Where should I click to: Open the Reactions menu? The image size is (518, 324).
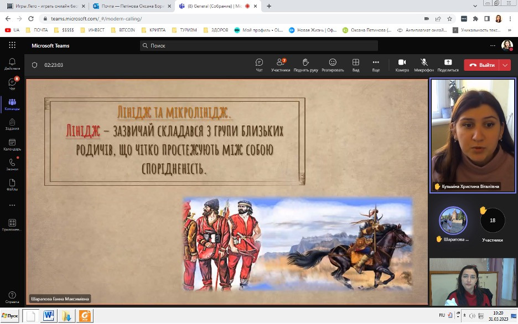pyautogui.click(x=333, y=65)
